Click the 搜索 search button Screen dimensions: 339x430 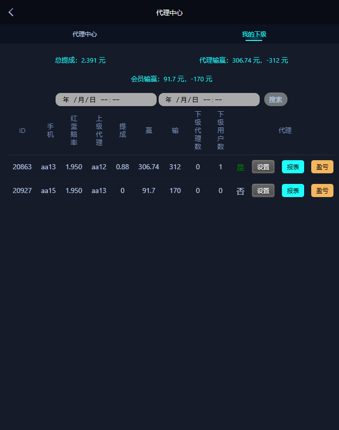[276, 99]
